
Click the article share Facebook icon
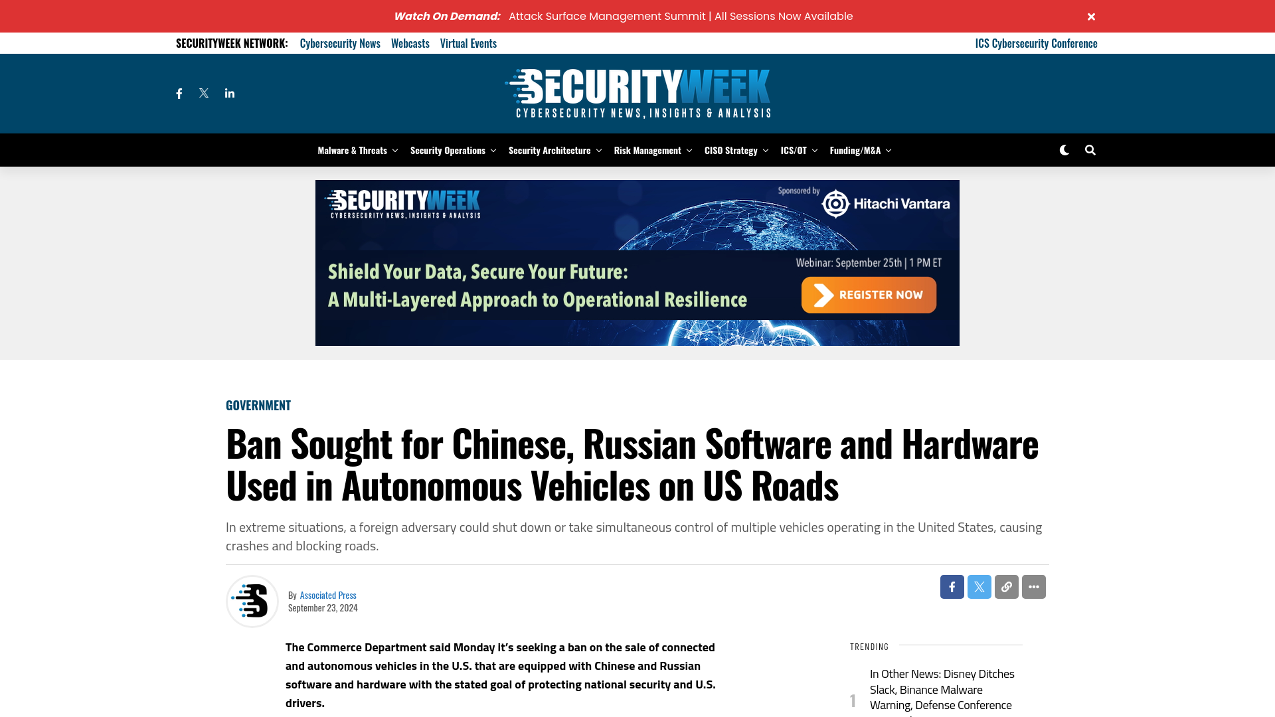[x=952, y=587]
